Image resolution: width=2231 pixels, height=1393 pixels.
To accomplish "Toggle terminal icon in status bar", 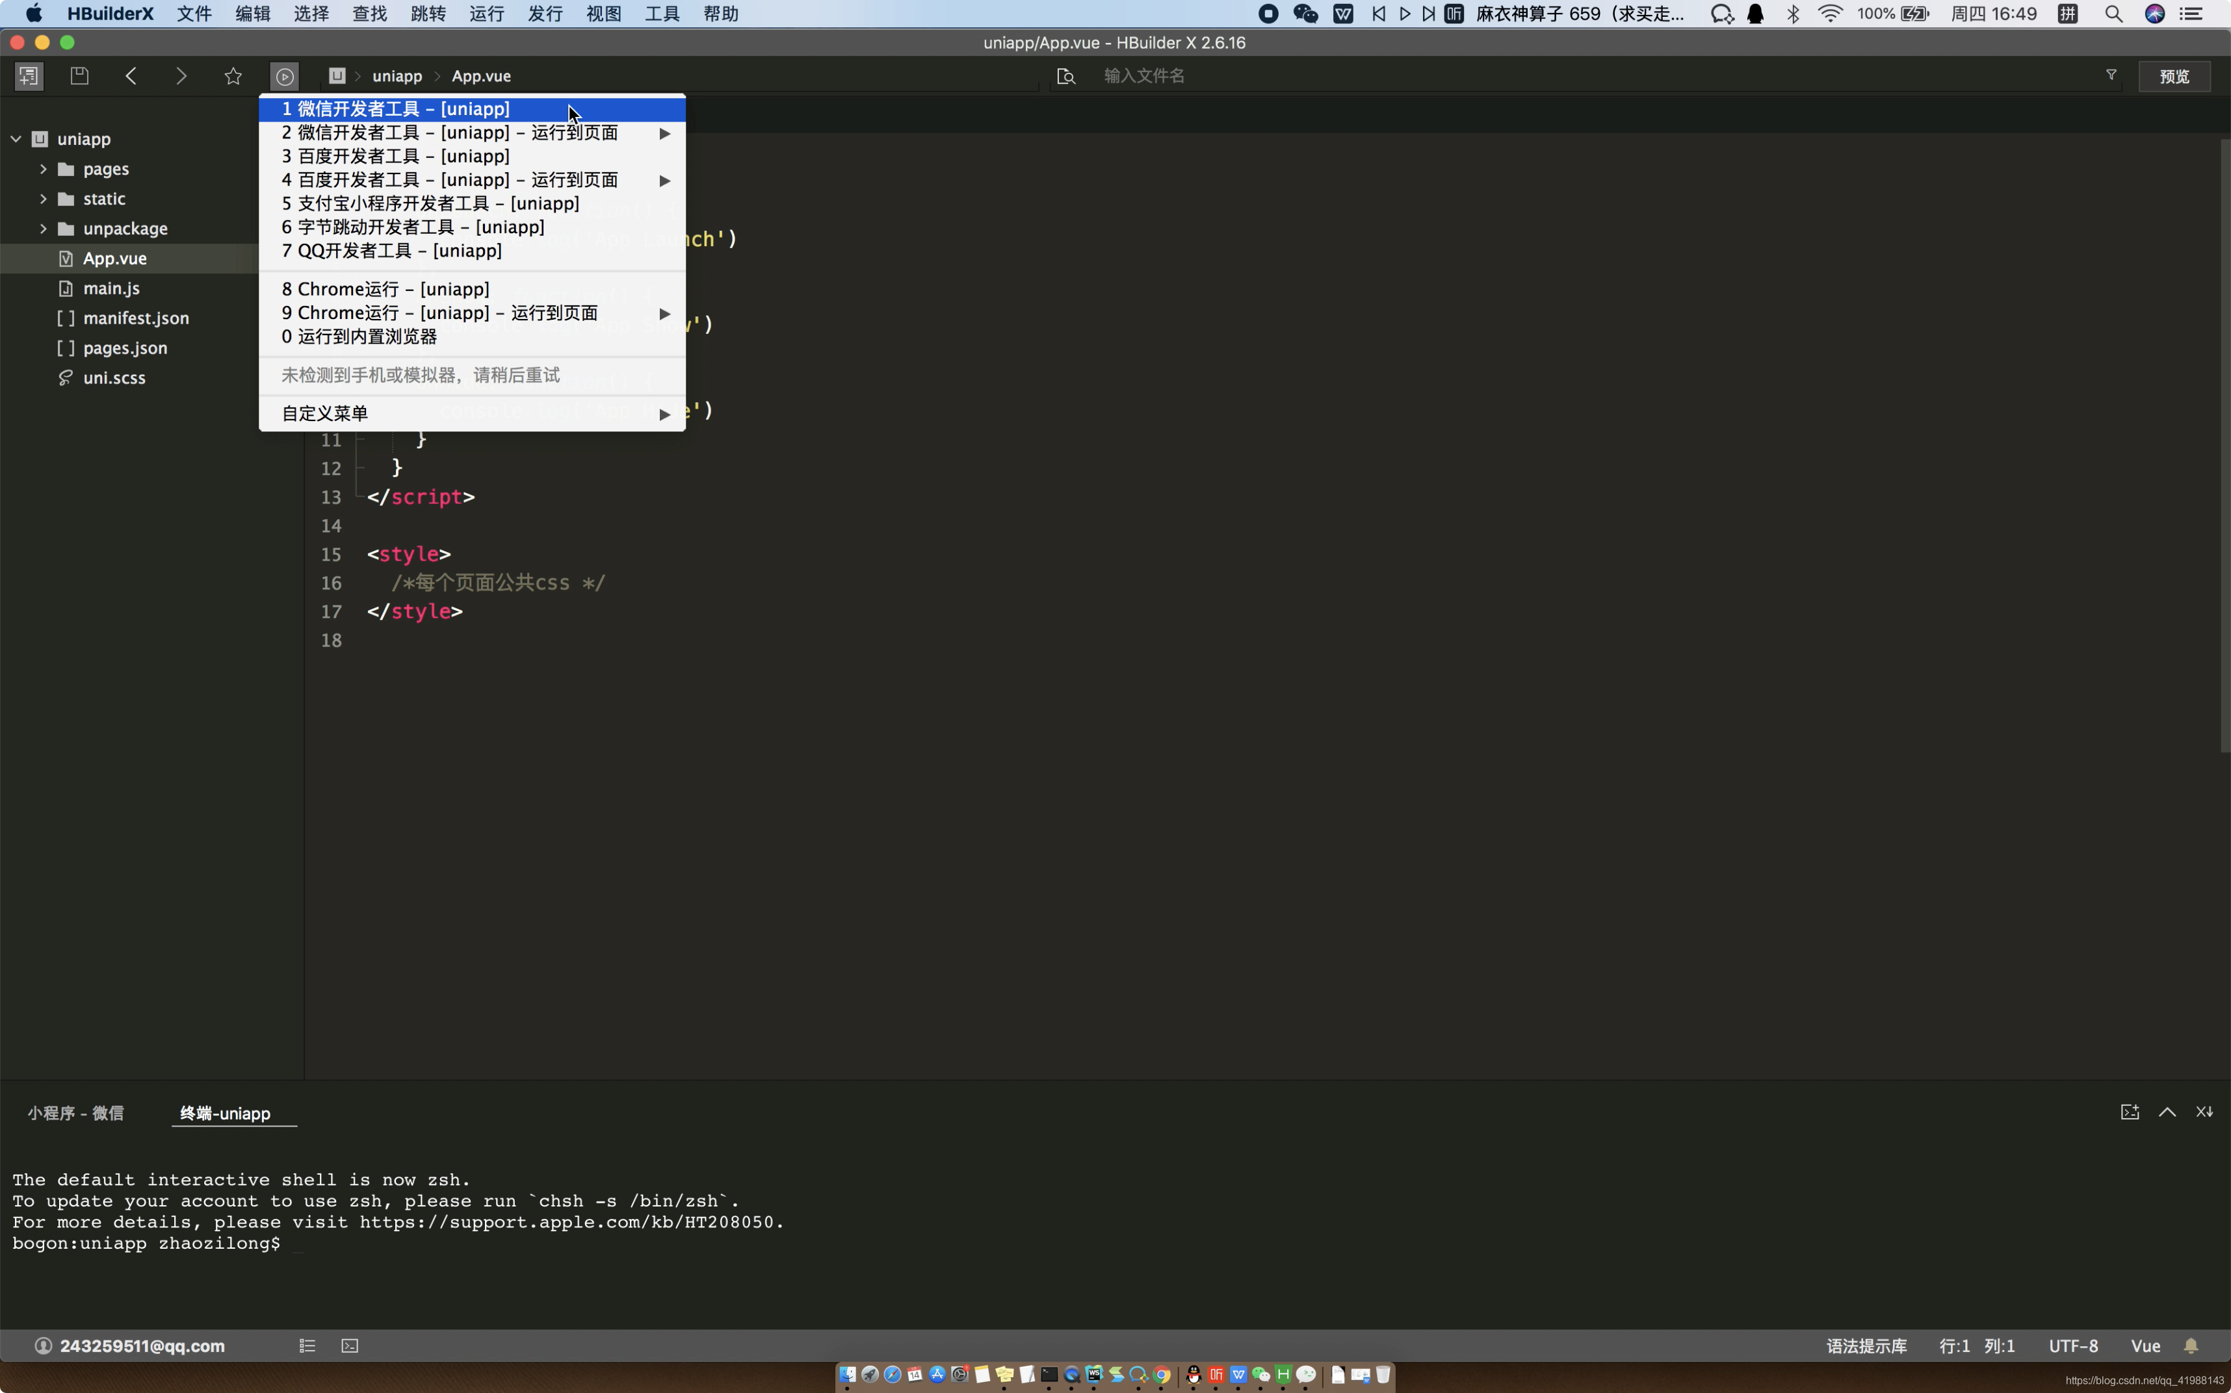I will (x=350, y=1346).
